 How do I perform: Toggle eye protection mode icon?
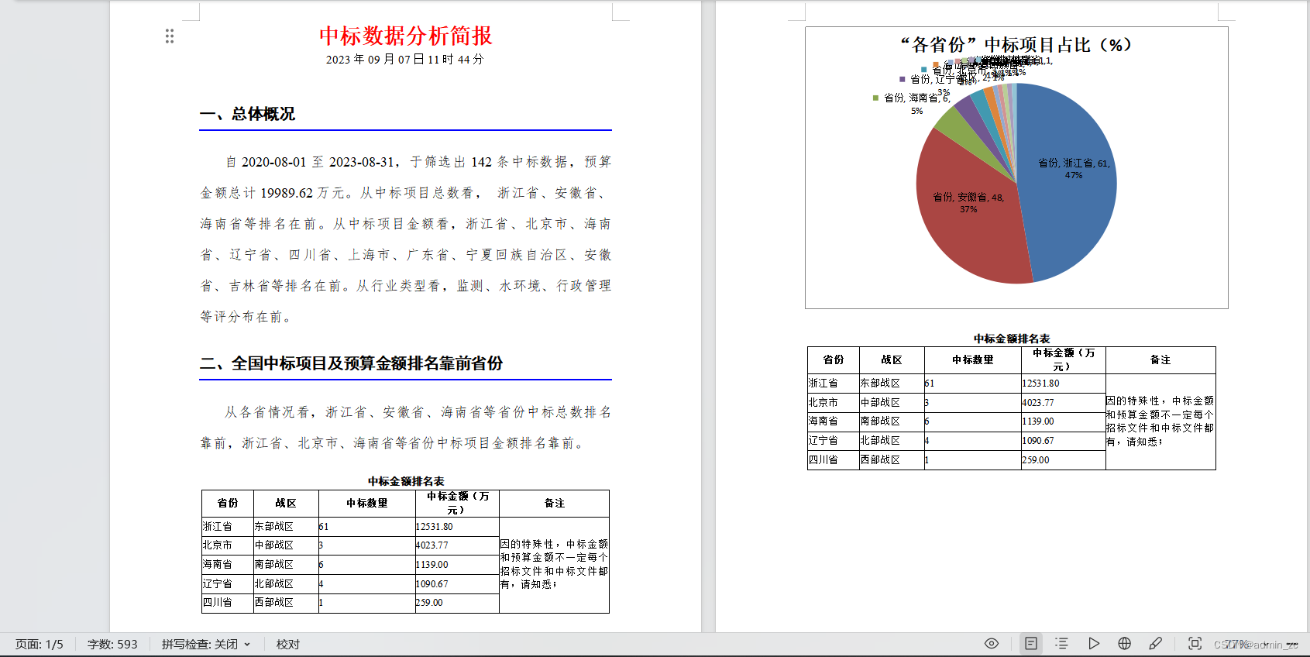coord(991,644)
